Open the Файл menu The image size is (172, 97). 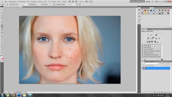[6, 2]
